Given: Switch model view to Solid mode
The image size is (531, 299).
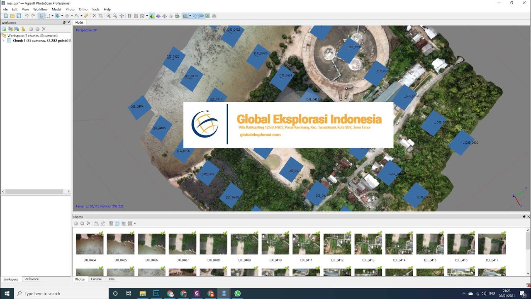Looking at the screenshot, I should (158, 16).
